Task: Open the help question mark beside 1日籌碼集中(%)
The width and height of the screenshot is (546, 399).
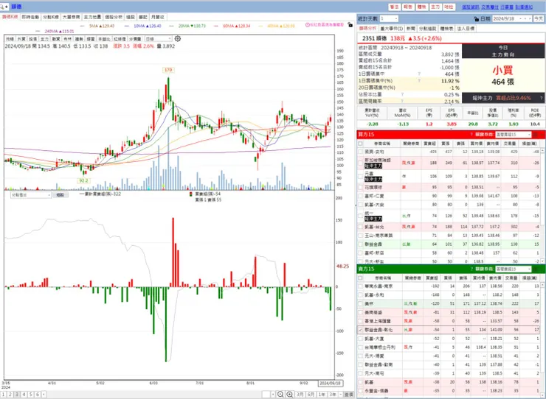Action: pyautogui.click(x=419, y=81)
